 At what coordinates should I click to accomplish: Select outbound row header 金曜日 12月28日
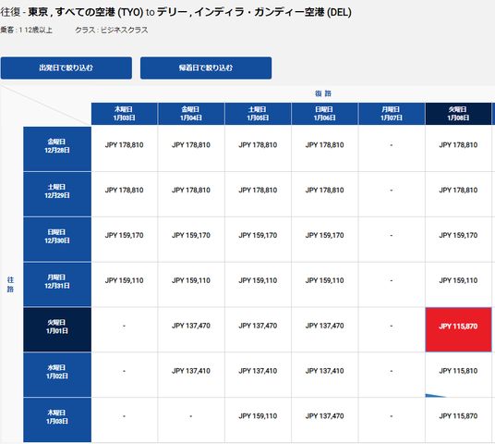point(57,149)
